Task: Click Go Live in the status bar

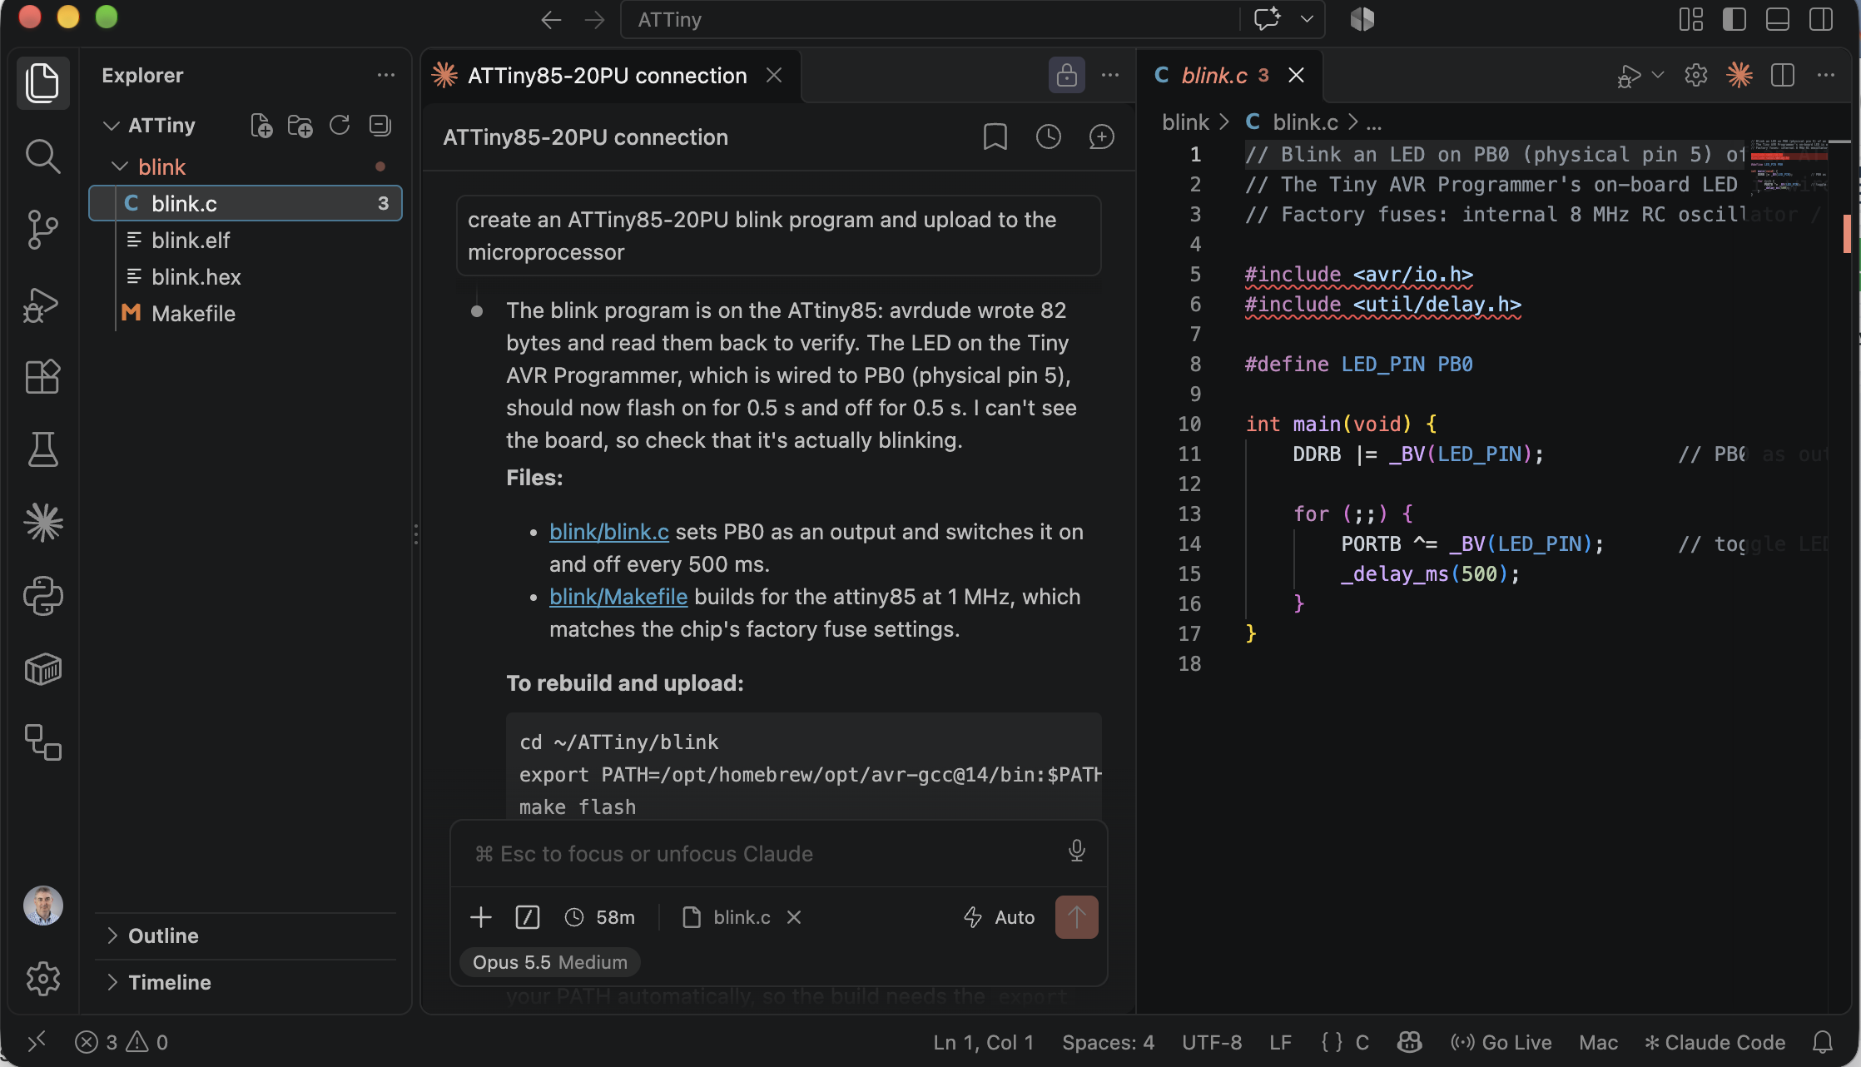Action: point(1501,1042)
